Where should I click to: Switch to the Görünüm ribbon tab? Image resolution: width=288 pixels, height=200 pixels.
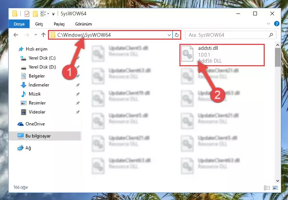(84, 24)
